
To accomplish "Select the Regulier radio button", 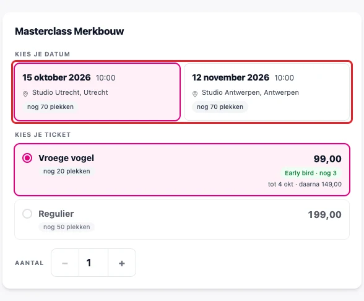I will (27, 214).
